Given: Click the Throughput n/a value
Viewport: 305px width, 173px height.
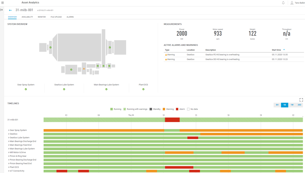Looking at the screenshot, I should coord(287,33).
